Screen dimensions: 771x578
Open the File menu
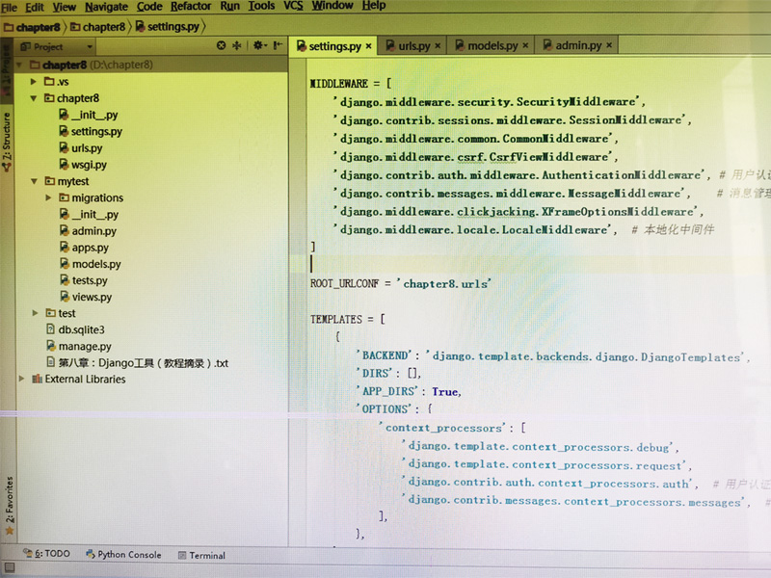point(9,7)
